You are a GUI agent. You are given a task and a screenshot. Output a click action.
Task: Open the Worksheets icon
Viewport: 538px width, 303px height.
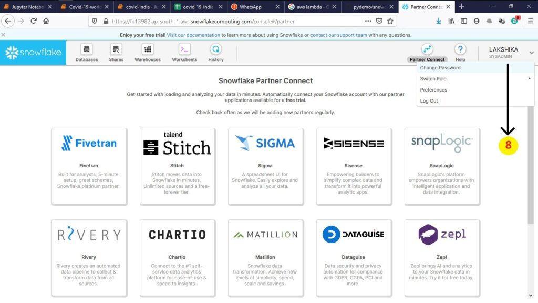(x=184, y=49)
